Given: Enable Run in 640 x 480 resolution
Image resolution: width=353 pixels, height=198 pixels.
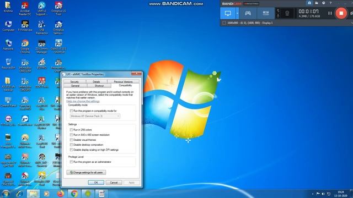Looking at the screenshot, I should click(x=71, y=135).
